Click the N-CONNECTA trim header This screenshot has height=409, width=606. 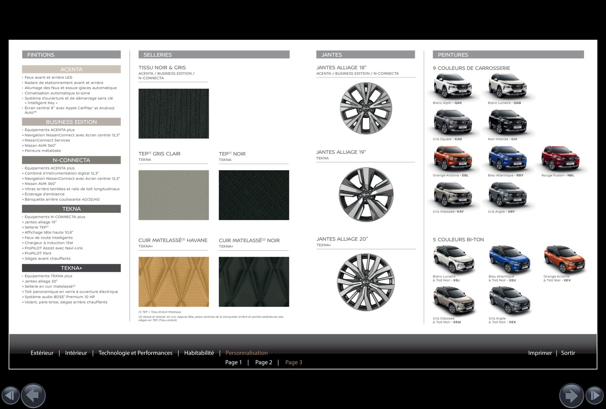point(71,160)
